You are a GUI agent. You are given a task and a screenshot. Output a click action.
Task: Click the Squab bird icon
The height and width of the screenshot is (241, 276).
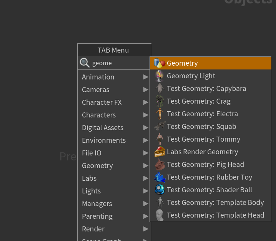click(160, 126)
